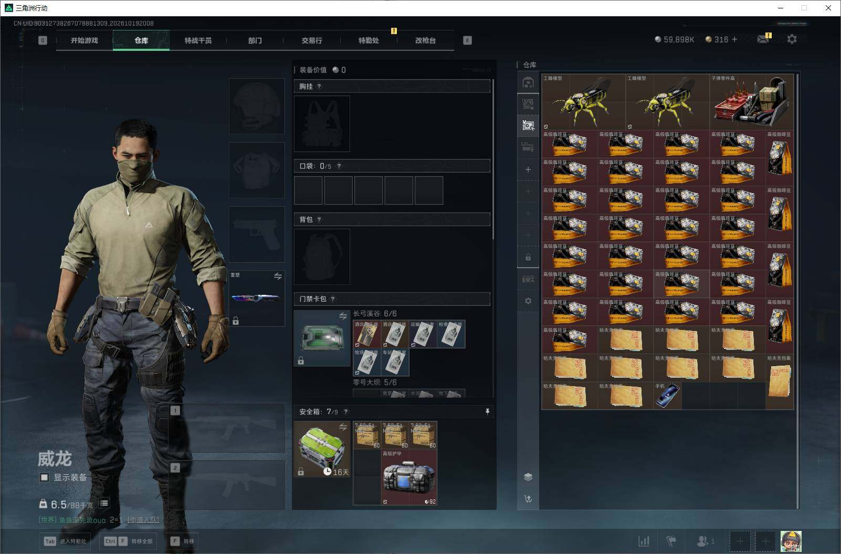The image size is (841, 554).
Task: Open the 特战干员 tab
Action: [x=198, y=40]
